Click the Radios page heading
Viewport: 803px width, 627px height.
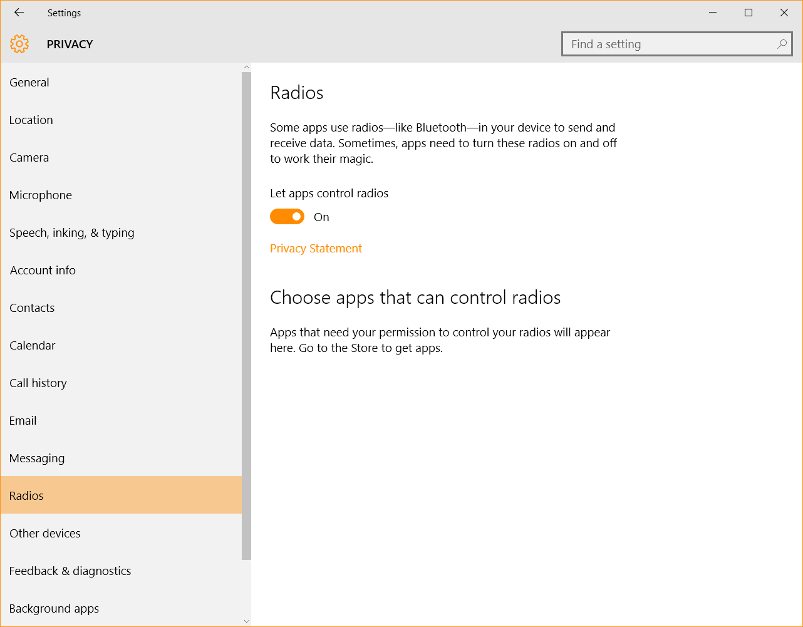pyautogui.click(x=297, y=93)
